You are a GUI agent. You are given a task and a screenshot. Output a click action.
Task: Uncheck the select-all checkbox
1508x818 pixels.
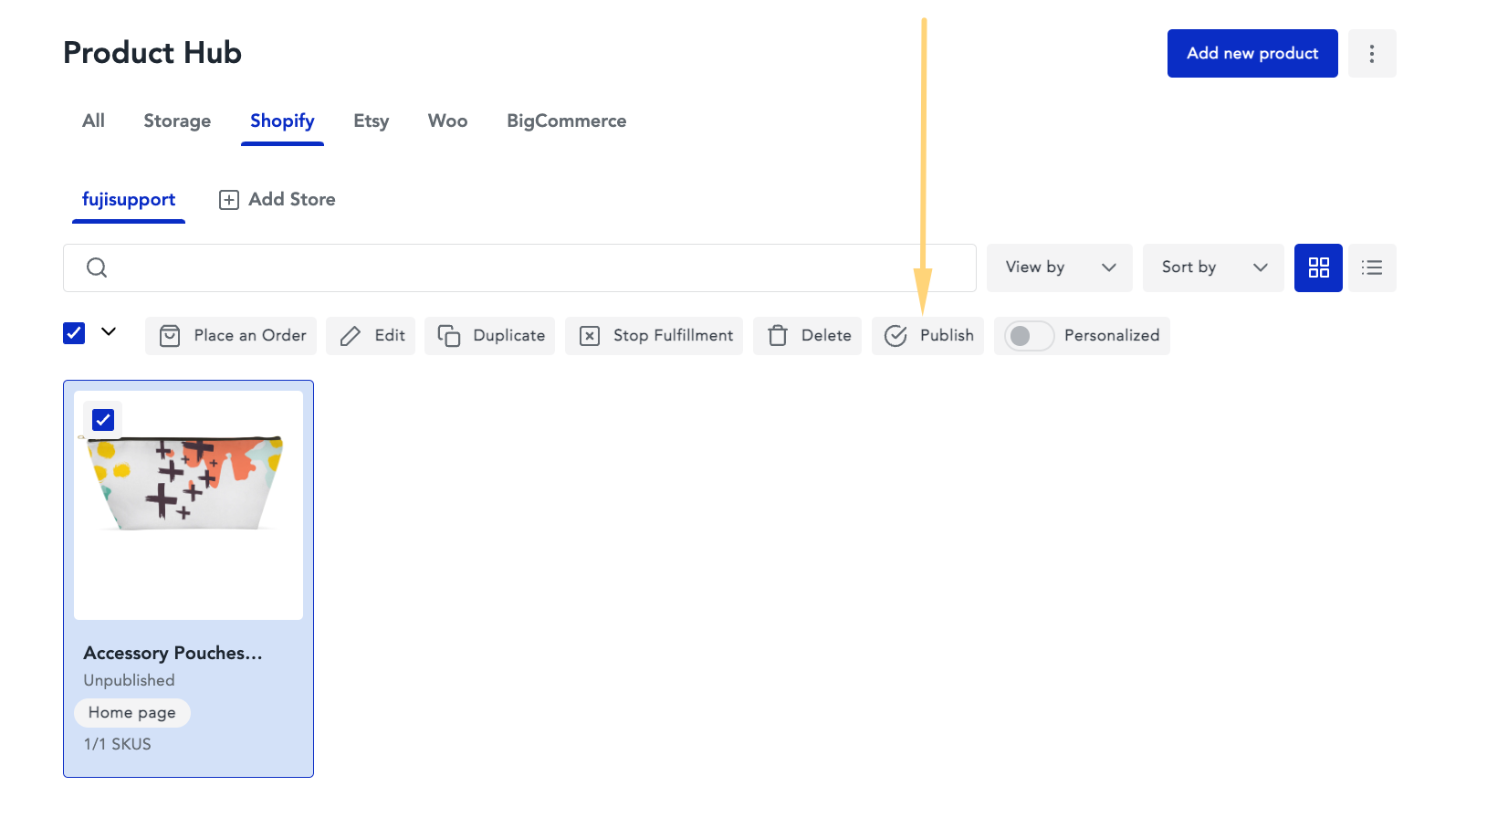point(74,333)
